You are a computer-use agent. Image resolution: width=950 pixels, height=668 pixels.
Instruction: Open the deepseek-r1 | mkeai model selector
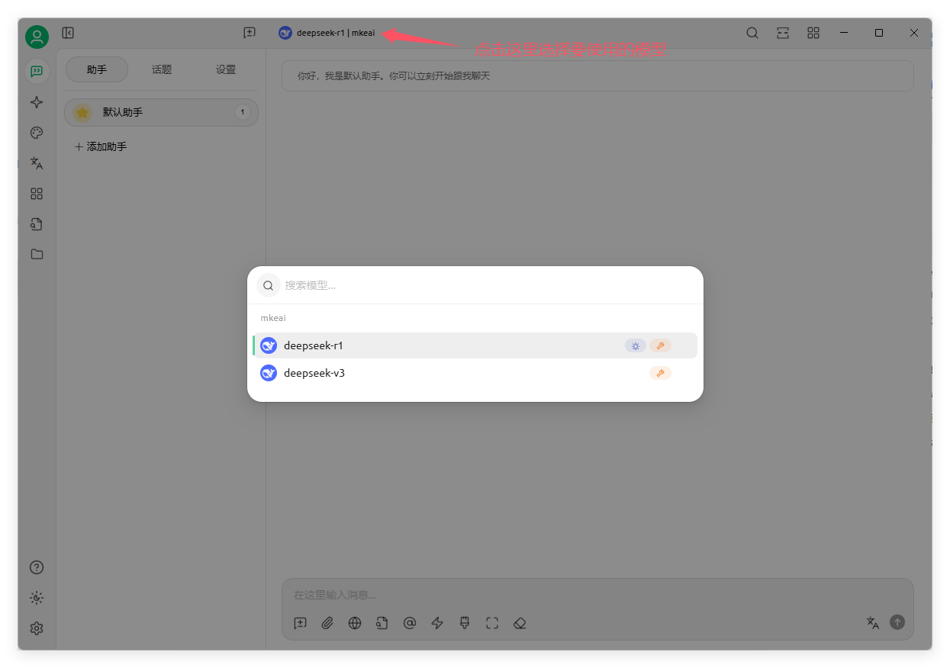click(x=327, y=33)
